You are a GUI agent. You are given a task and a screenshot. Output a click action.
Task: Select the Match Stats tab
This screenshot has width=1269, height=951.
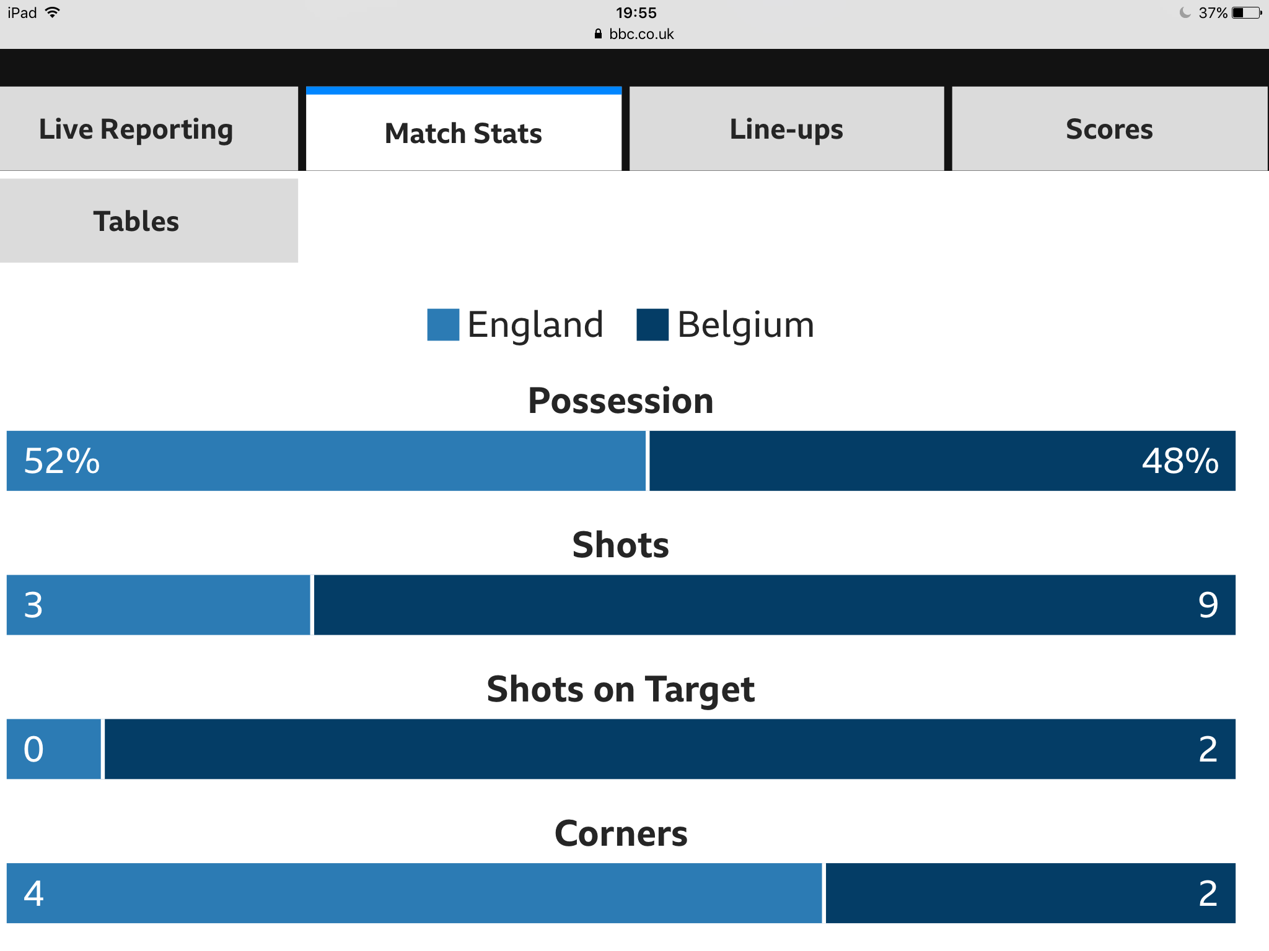tap(463, 129)
